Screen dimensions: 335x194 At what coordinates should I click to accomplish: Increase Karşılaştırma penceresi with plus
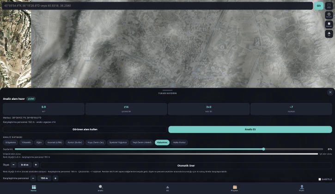pos(55,178)
